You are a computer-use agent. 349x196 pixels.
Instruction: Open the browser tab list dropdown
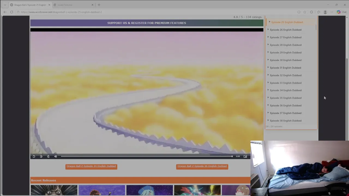pos(5,5)
